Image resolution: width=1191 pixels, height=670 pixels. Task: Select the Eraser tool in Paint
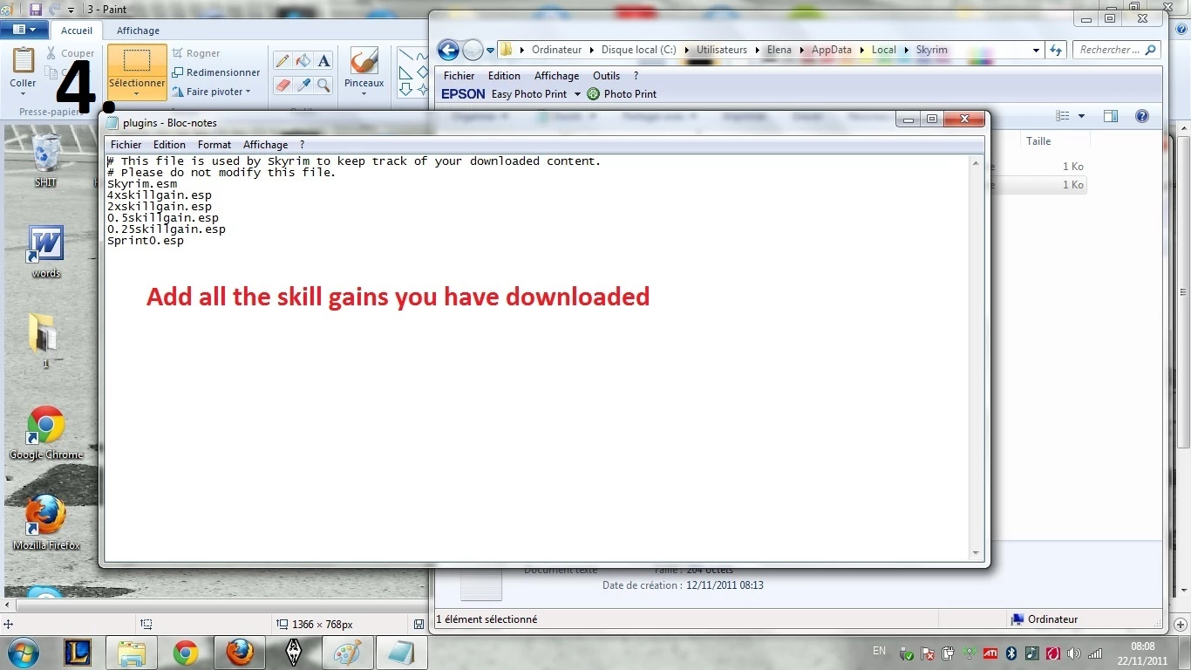282,85
